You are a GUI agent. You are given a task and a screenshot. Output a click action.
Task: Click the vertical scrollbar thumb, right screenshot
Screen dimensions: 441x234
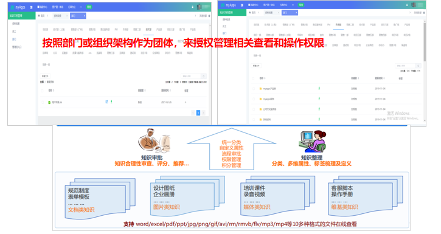[425, 42]
